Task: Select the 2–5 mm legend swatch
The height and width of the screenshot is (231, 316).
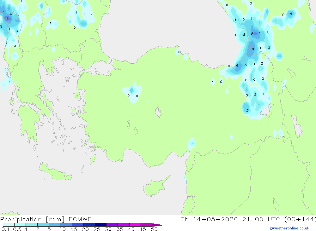Action: click(43, 225)
